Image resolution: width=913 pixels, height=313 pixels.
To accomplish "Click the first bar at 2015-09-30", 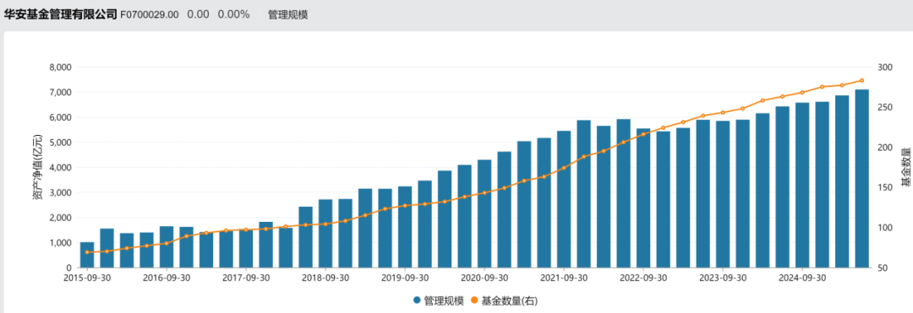I will click(87, 255).
